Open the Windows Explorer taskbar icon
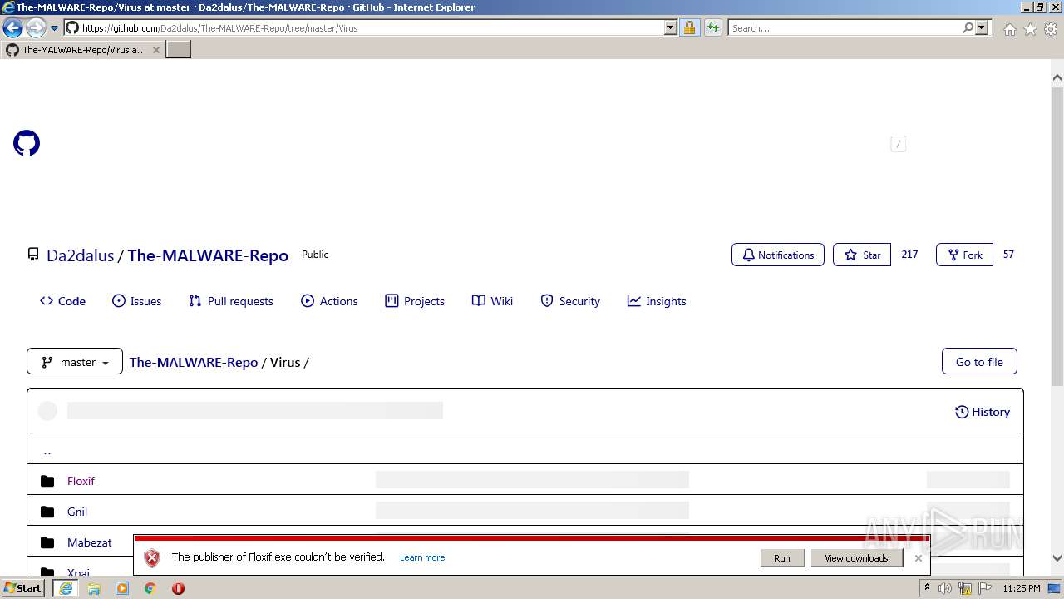 [94, 588]
